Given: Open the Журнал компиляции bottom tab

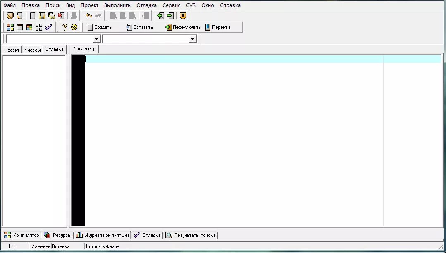Looking at the screenshot, I should point(103,235).
